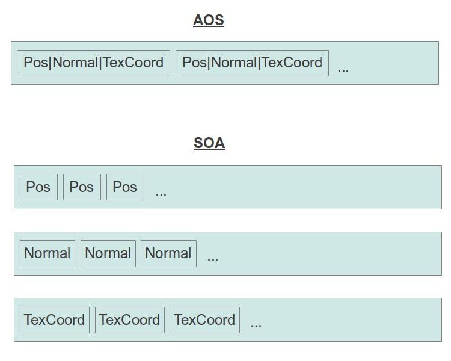Select the second Pos|Normal|TexCoord box
The width and height of the screenshot is (451, 361).
(x=252, y=63)
